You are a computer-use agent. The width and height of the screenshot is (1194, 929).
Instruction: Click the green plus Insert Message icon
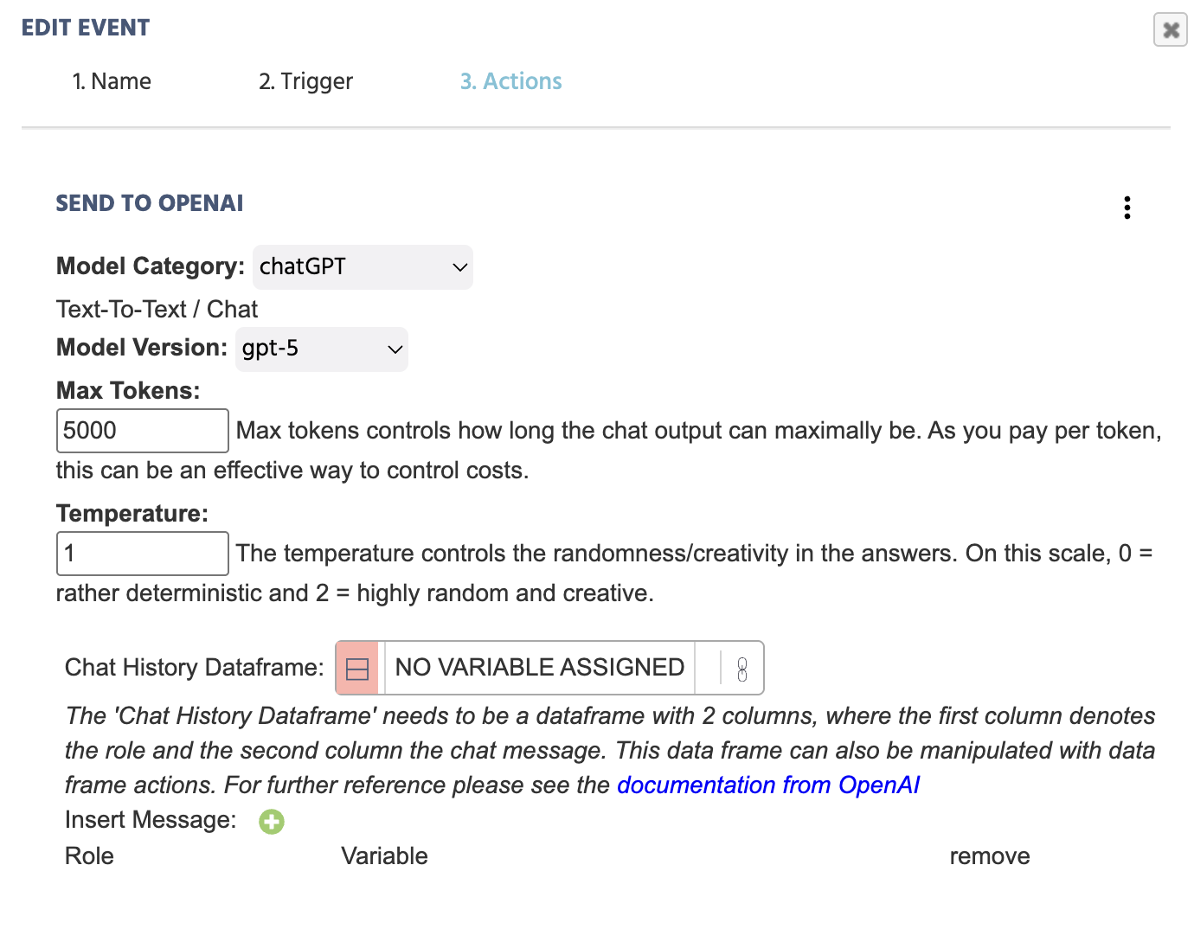pyautogui.click(x=272, y=821)
